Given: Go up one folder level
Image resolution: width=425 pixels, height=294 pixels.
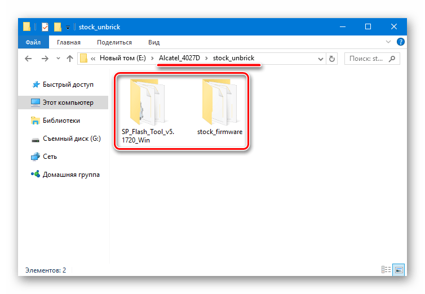Looking at the screenshot, I should [x=70, y=59].
